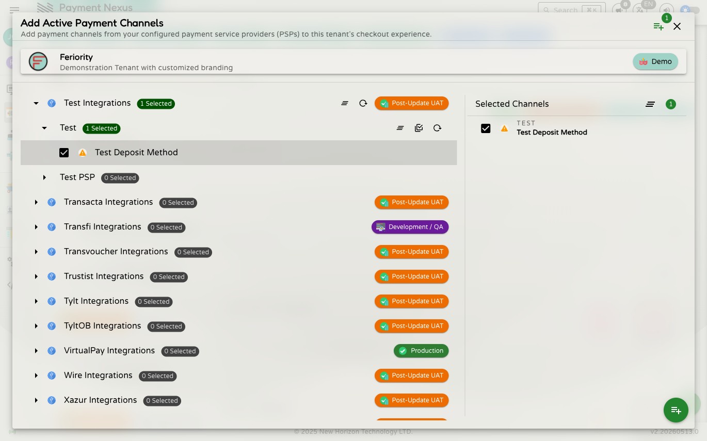The image size is (707, 441).
Task: Expand Transvoucher Integrations
Action: pos(36,252)
